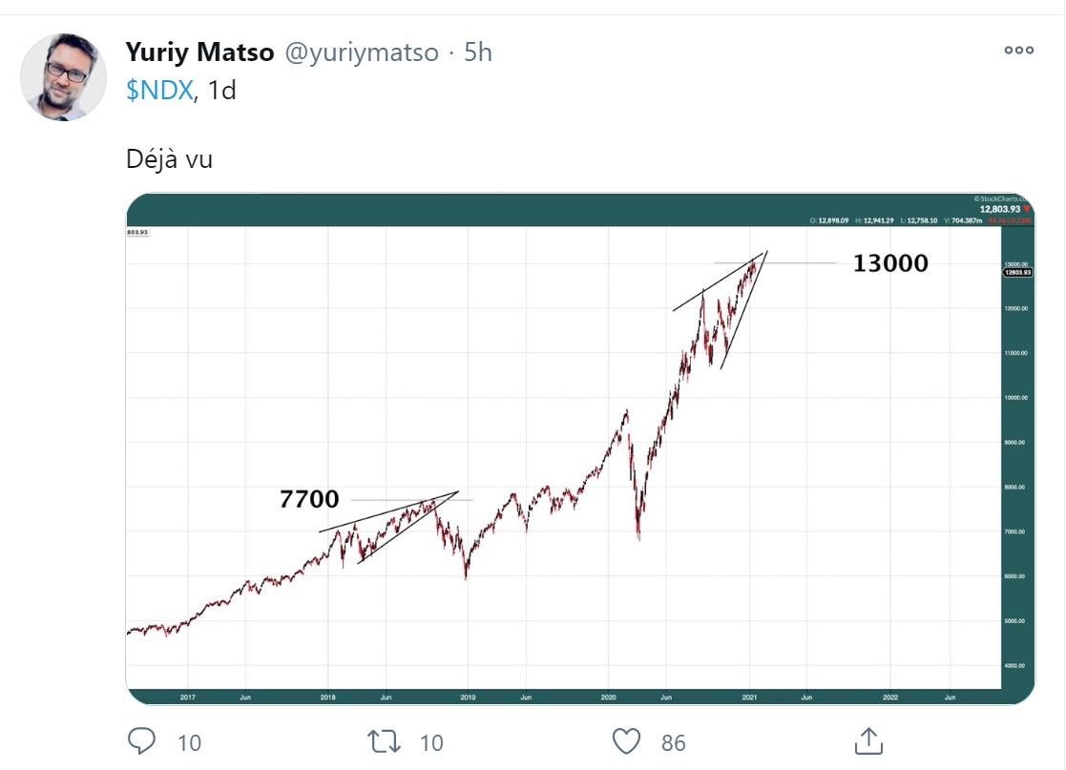This screenshot has height=770, width=1066.
Task: Click the reply count of 10
Action: coord(189,741)
